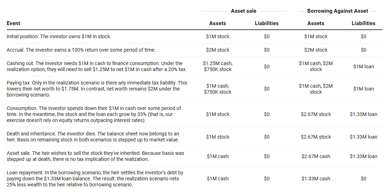Click the Liabilities header under Borrowing Against Asset
This screenshot has height=192, width=386.
click(363, 23)
